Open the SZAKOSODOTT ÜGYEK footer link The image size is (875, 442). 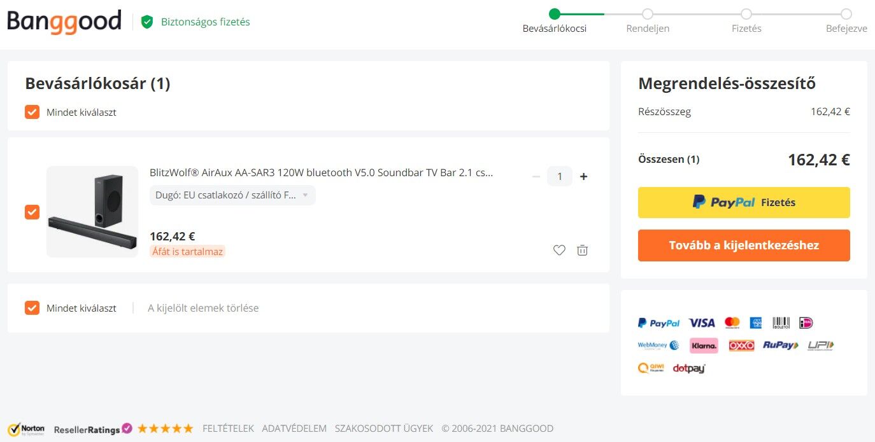(x=384, y=429)
